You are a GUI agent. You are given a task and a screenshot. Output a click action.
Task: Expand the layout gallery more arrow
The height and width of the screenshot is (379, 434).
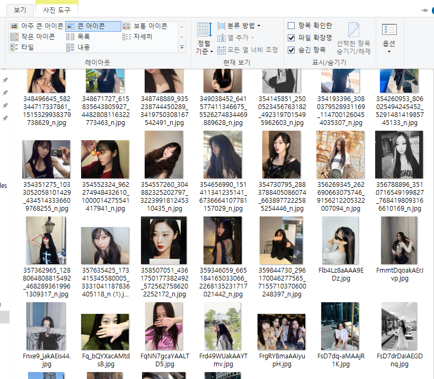point(182,48)
